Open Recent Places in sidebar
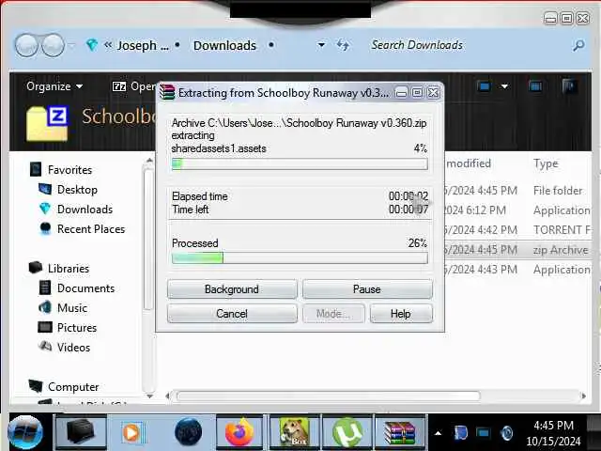The width and height of the screenshot is (601, 451). (91, 229)
